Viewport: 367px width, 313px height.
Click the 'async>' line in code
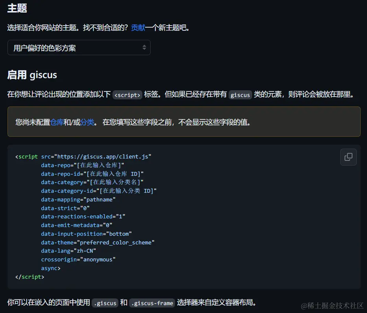(x=51, y=268)
